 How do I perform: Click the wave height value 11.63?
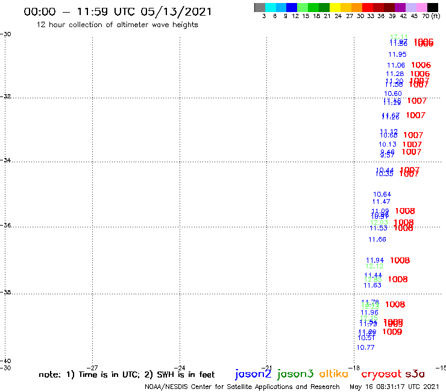point(372,285)
